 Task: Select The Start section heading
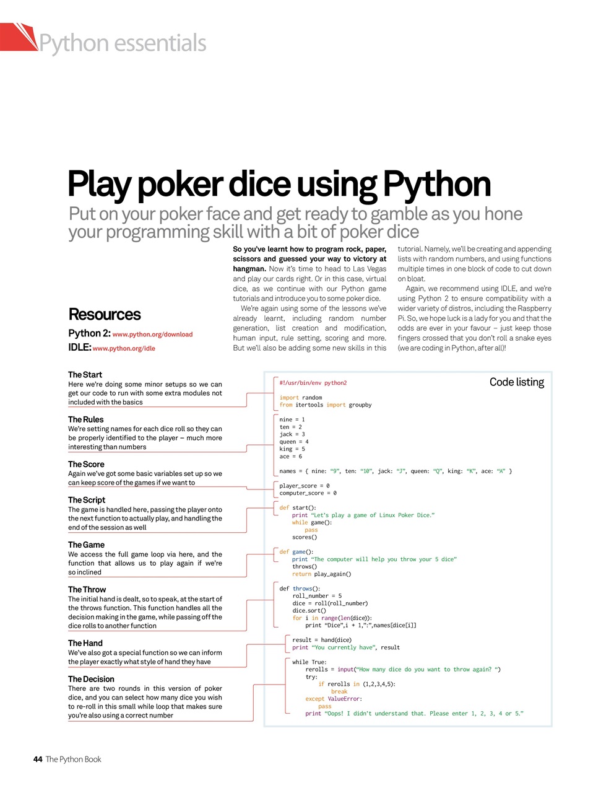pyautogui.click(x=85, y=374)
